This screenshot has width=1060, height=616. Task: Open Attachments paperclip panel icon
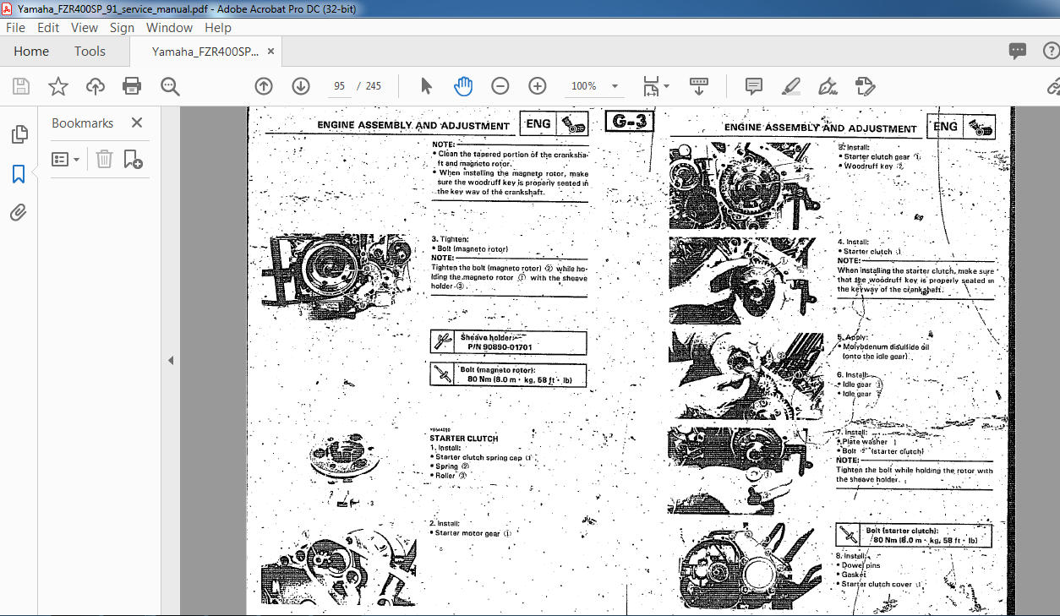[x=19, y=212]
